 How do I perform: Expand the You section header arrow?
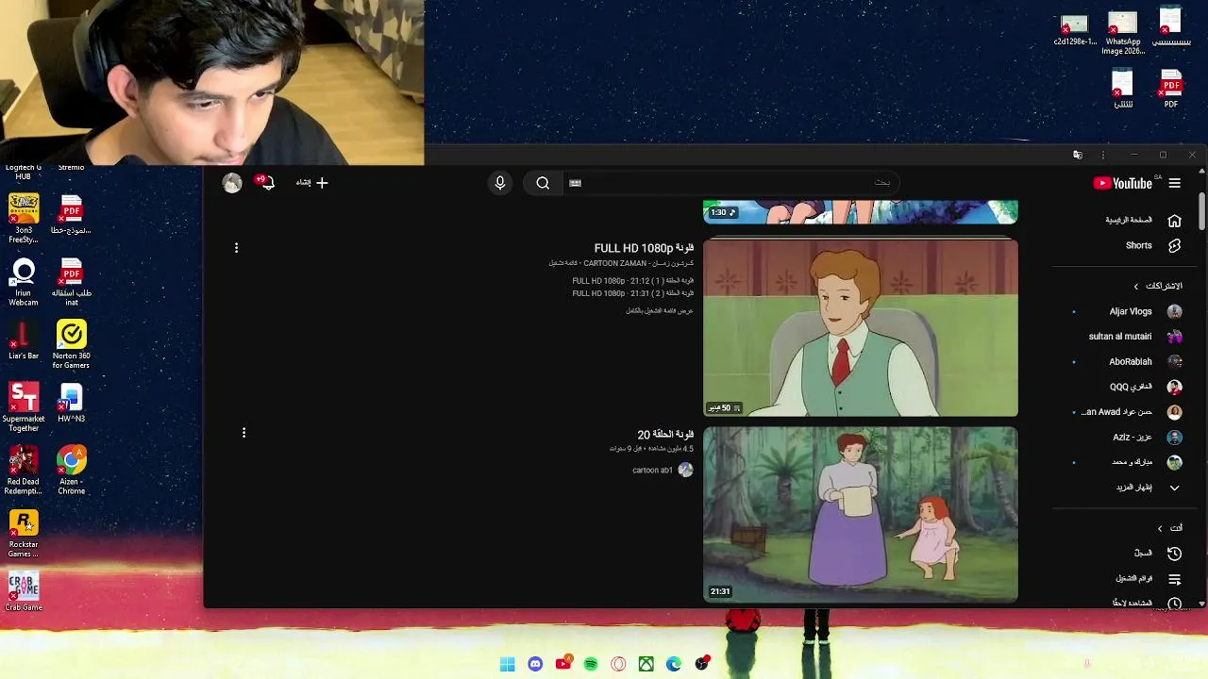(1160, 528)
